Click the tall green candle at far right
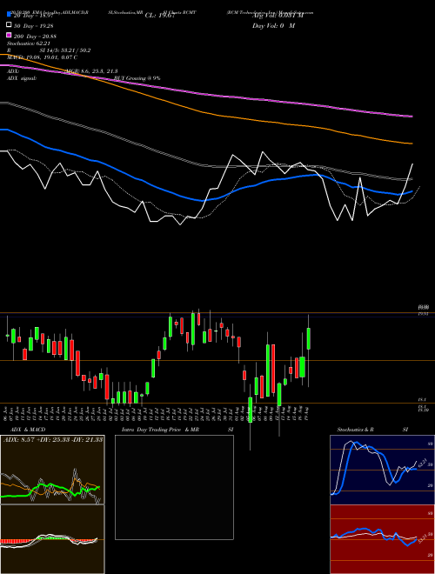435x574 pixels. pyautogui.click(x=309, y=339)
